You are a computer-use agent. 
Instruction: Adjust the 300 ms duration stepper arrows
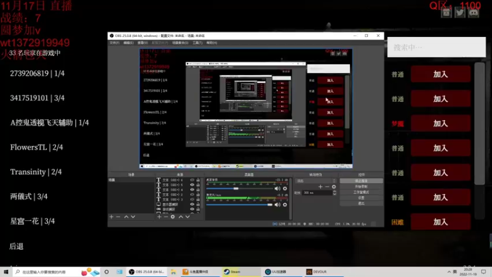pos(335,193)
